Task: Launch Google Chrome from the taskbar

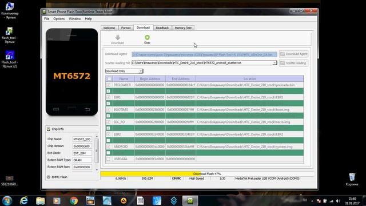Action: [74, 201]
